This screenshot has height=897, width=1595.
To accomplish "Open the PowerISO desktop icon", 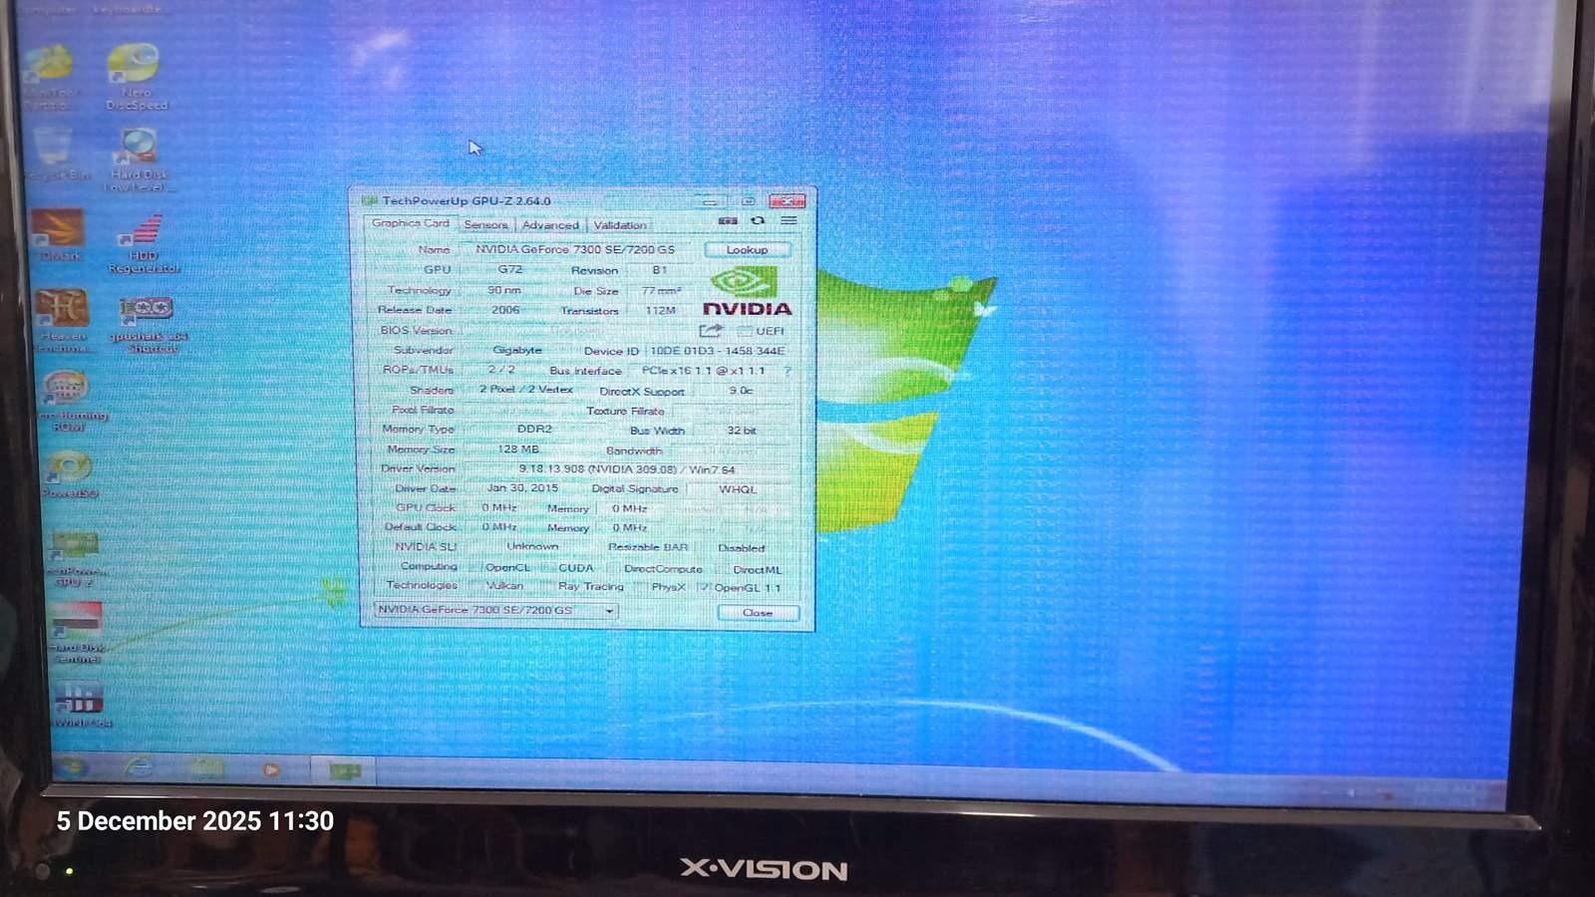I will 68,472.
